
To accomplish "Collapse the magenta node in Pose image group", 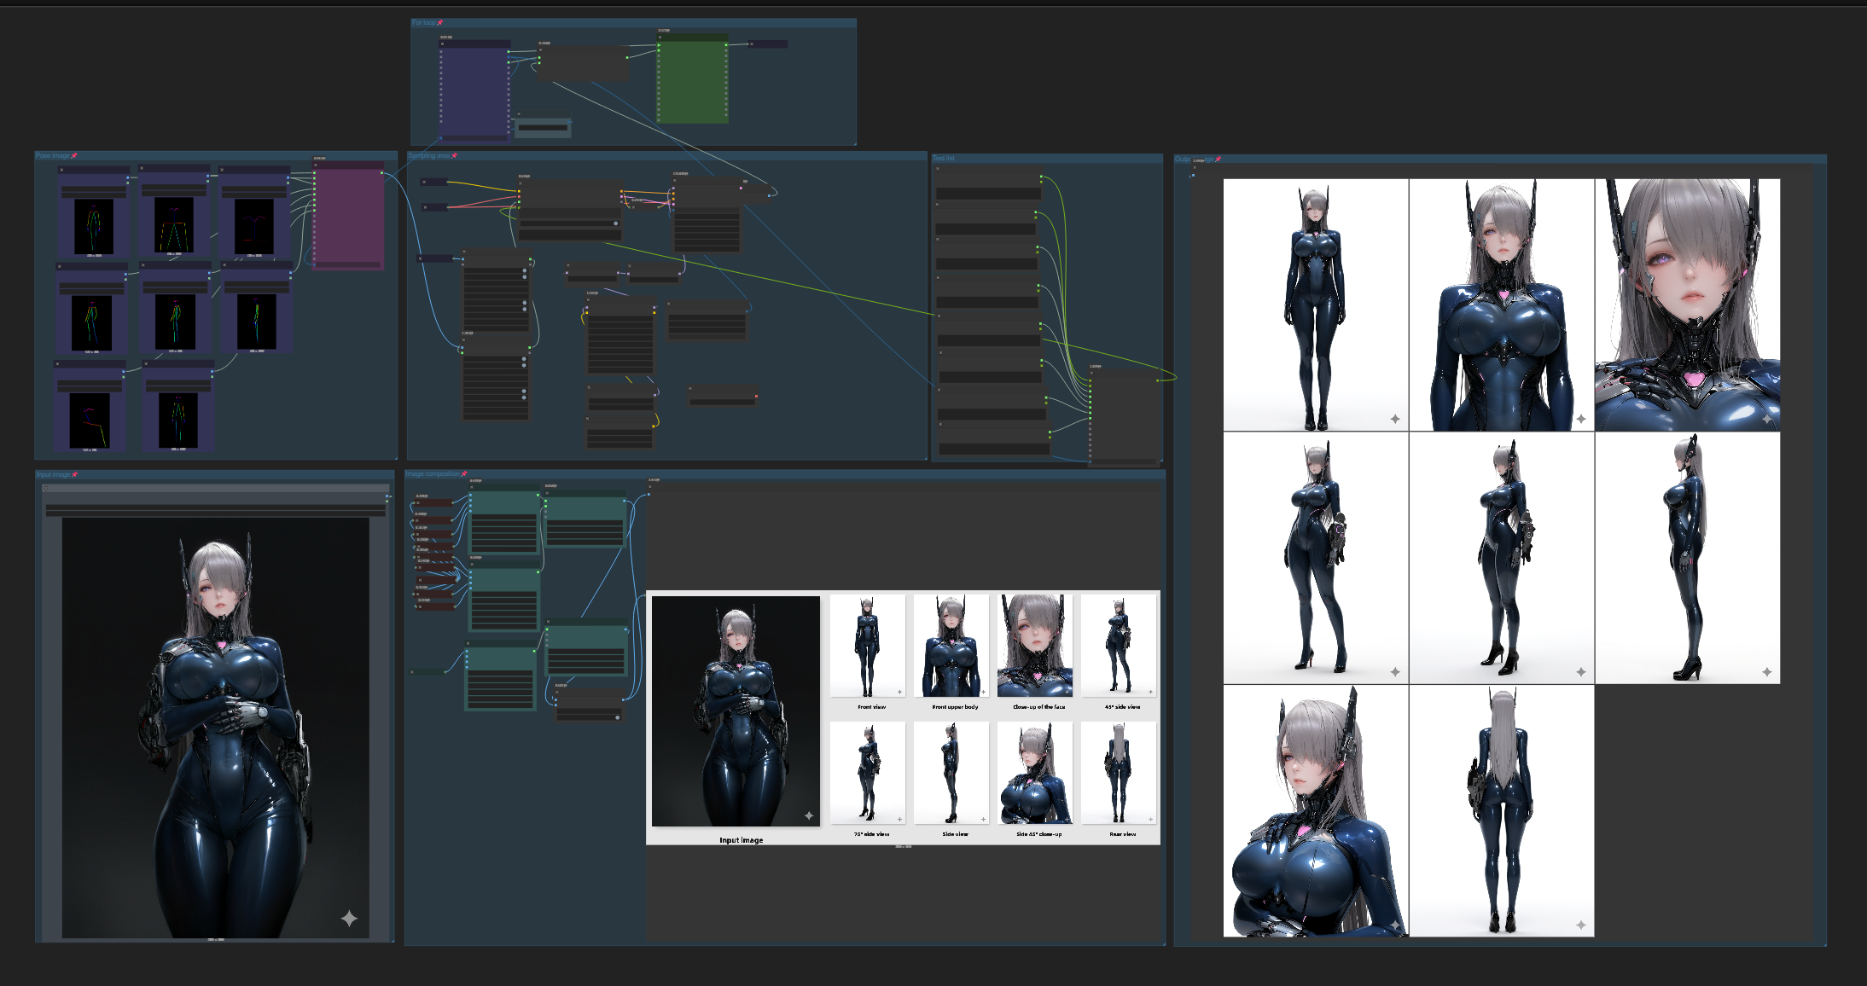I will [316, 165].
